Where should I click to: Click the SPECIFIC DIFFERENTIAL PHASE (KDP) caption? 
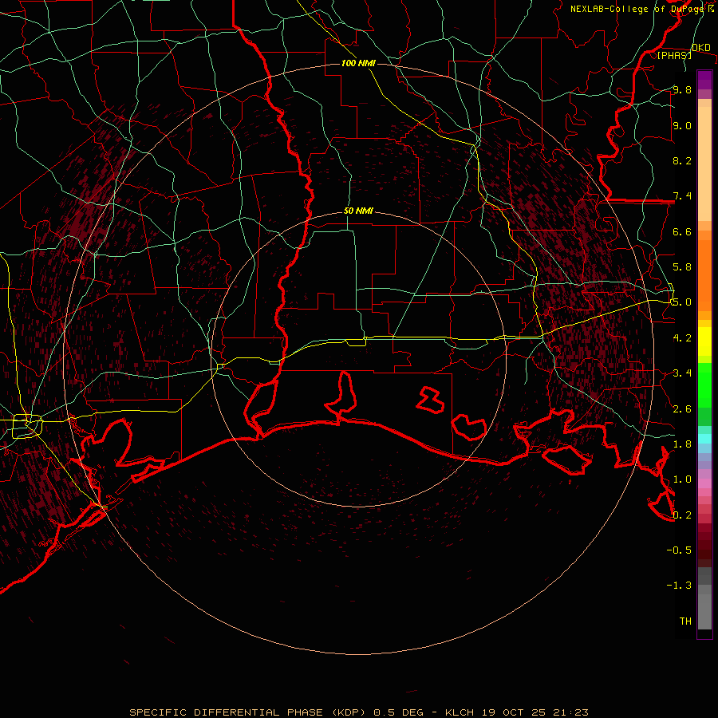point(247,712)
